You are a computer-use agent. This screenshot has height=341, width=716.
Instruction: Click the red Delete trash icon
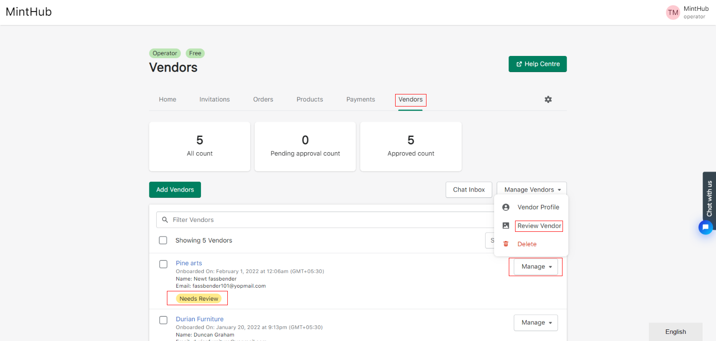[x=506, y=244]
